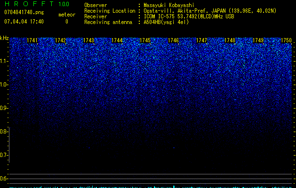Click the 1749 time marker

[x=258, y=40]
